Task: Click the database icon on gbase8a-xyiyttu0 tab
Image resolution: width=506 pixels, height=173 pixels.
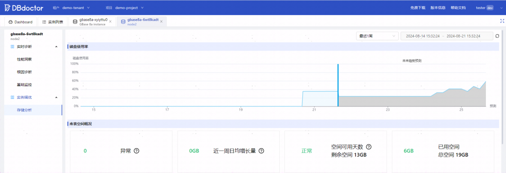Action: coord(75,22)
